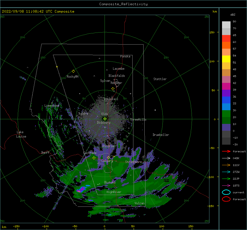Click the Didsbury label
Image resolution: width=247 pixels, height=230 pixels.
click(x=104, y=123)
